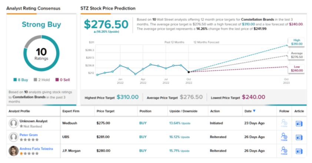
Task: Click the High $310.00 forecast label
Action: 297,42
